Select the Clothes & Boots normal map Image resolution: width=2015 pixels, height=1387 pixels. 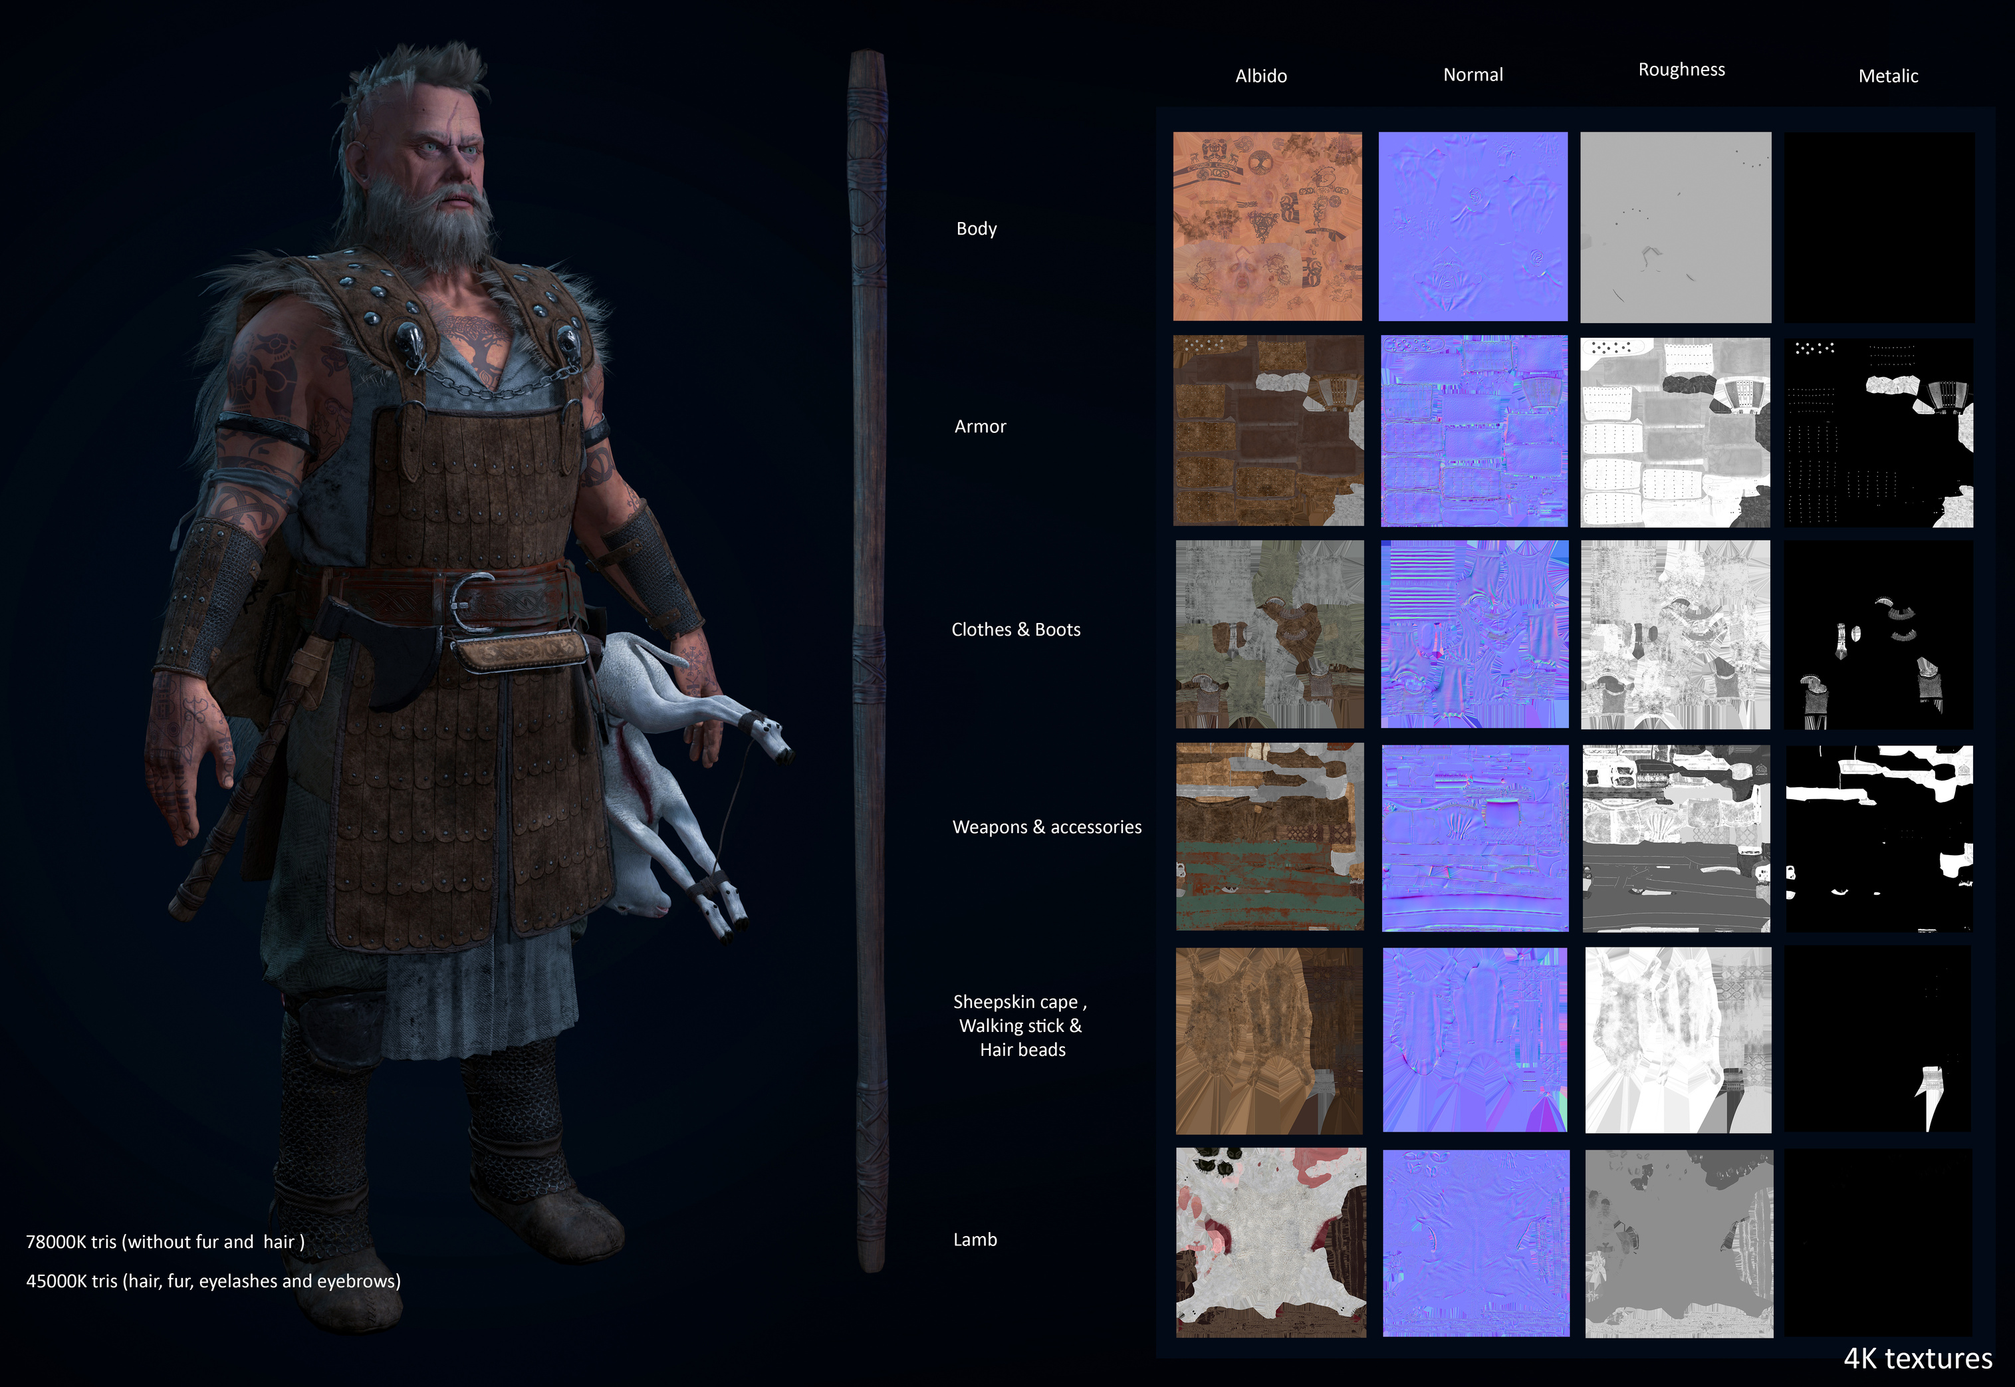pyautogui.click(x=1475, y=634)
